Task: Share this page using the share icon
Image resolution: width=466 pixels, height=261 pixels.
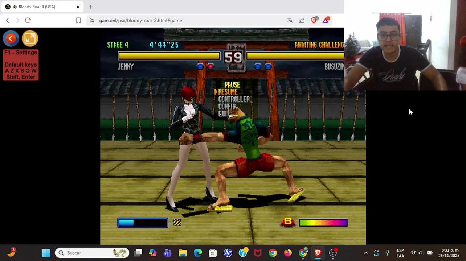Action: [302, 20]
